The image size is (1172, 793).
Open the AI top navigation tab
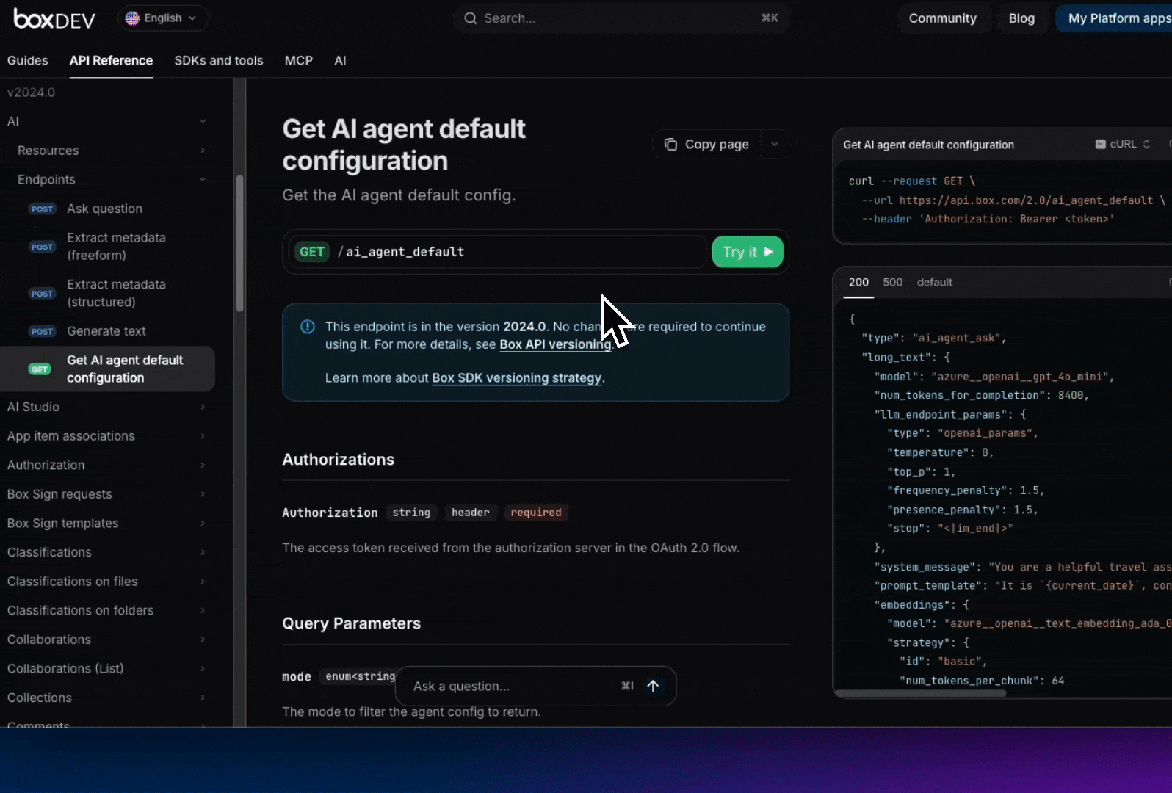tap(340, 60)
